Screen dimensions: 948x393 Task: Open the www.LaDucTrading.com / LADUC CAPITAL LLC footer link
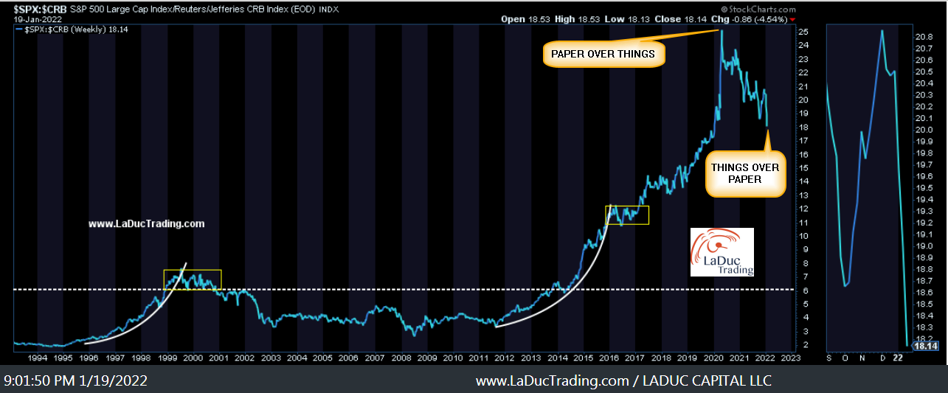click(624, 381)
